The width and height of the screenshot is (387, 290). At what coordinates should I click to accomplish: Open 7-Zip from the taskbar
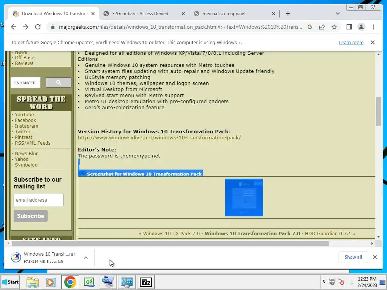coord(146,282)
